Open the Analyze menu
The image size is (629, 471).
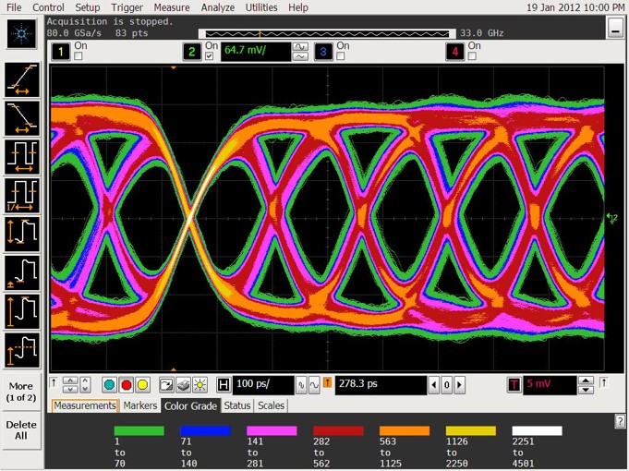[219, 7]
